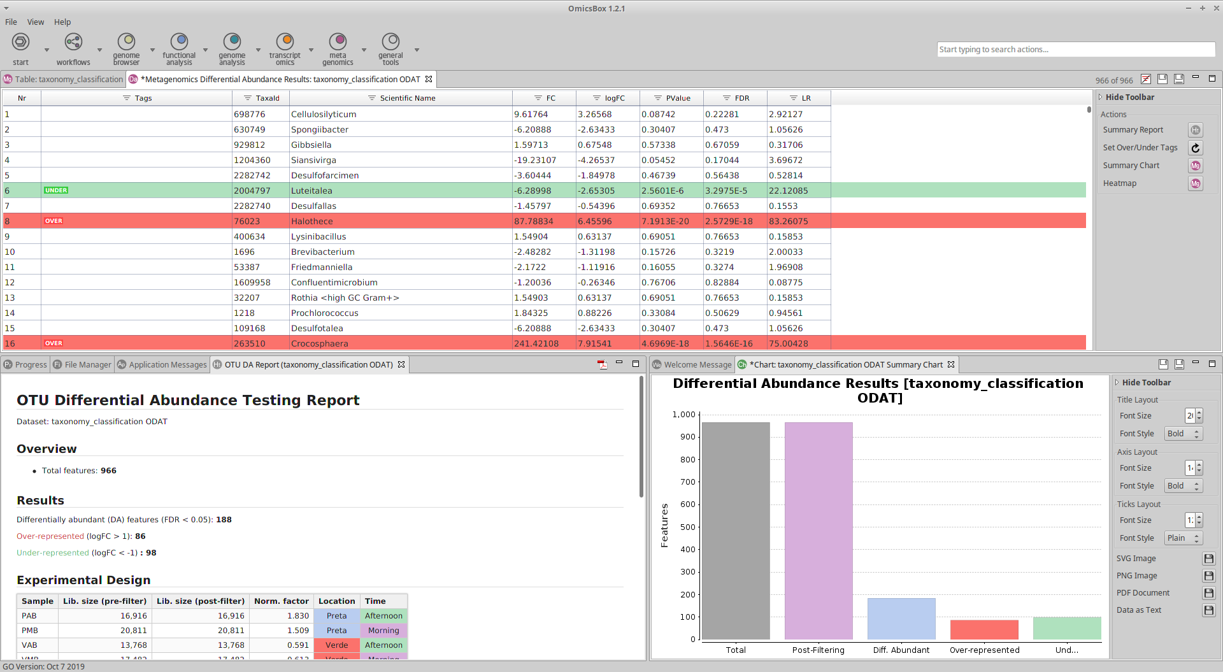Open Title Layout Font Style dropdown

[x=1183, y=434]
